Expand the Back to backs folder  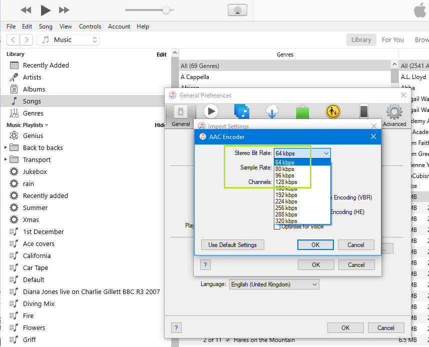(x=6, y=147)
